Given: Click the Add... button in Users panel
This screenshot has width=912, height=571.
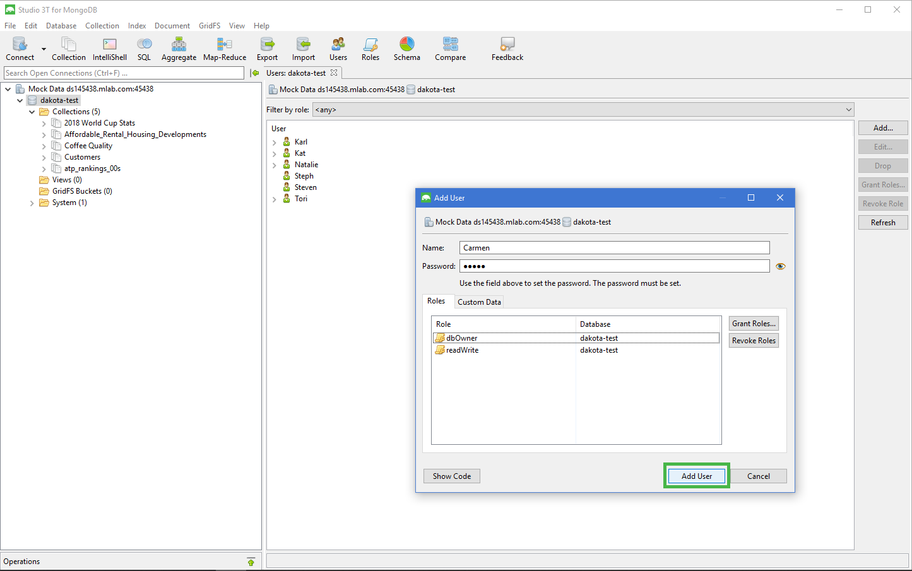Looking at the screenshot, I should click(883, 128).
